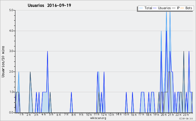Click the 23 h label on x-axis

click(x=186, y=114)
